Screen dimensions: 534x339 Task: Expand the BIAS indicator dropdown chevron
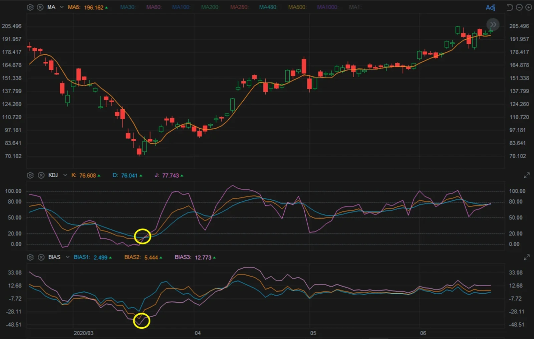coord(67,257)
